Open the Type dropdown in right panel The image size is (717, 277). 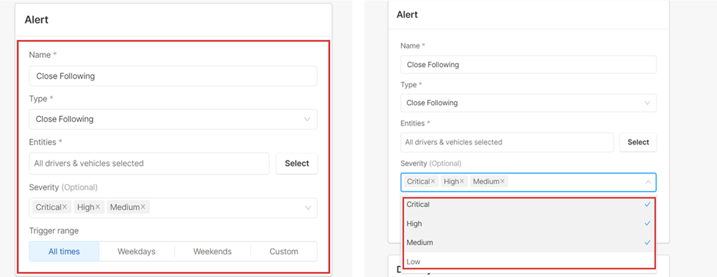tap(528, 103)
